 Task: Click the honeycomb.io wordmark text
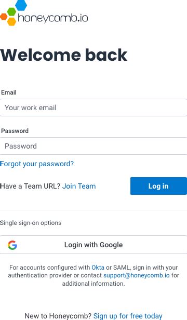[x=53, y=18]
